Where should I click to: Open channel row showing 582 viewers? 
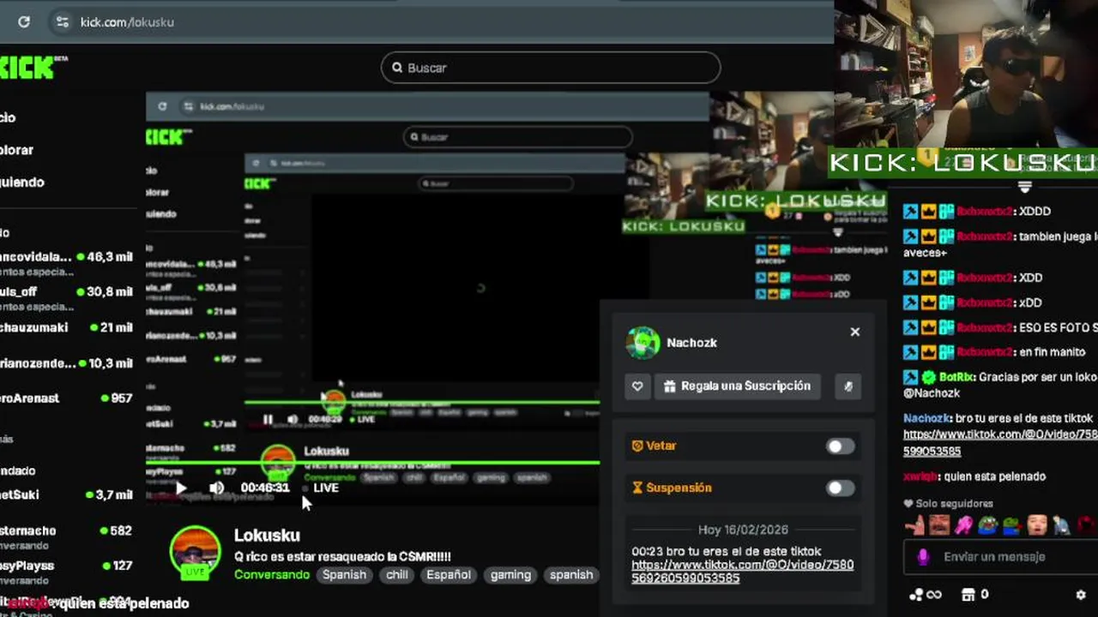66,536
